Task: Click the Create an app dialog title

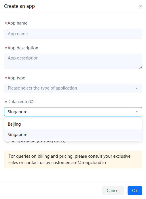Action: tap(19, 6)
